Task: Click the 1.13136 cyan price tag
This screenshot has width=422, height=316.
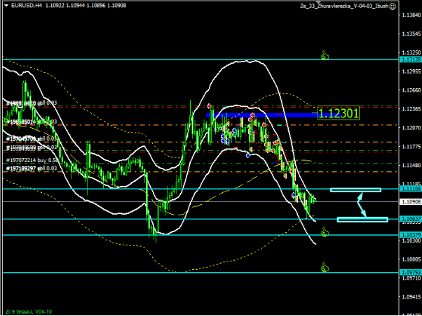Action: tap(410, 60)
